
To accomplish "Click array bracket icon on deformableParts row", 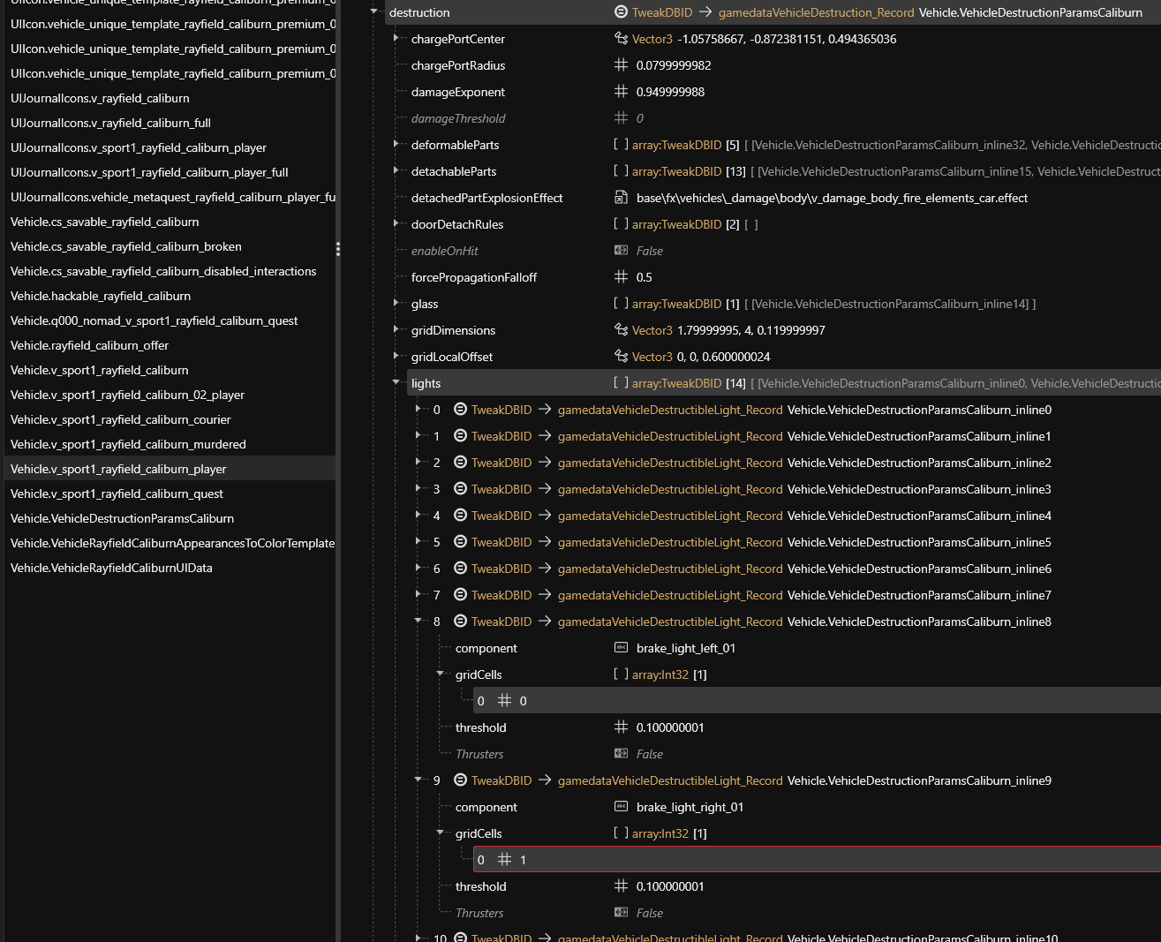I will coord(621,145).
